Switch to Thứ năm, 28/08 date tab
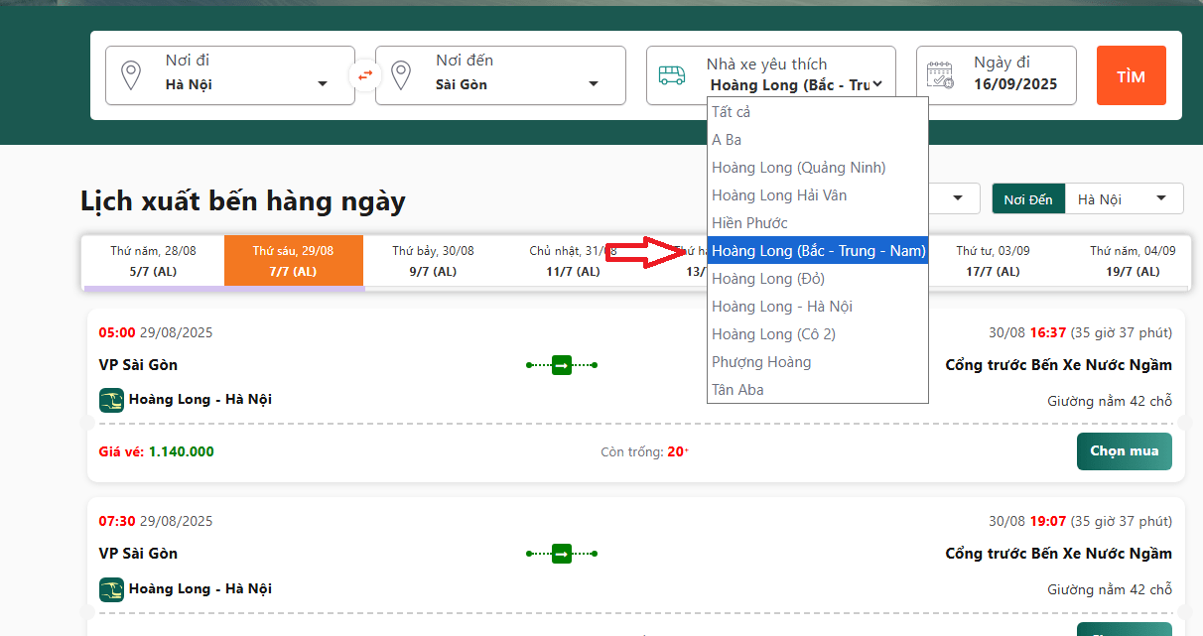 coord(154,261)
